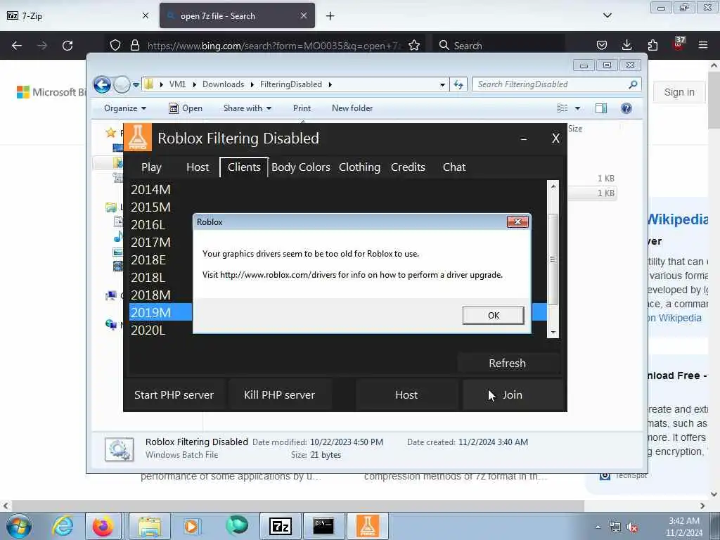Screen dimensions: 720x540
Task: Click Explorer back navigation arrow
Action: click(102, 84)
